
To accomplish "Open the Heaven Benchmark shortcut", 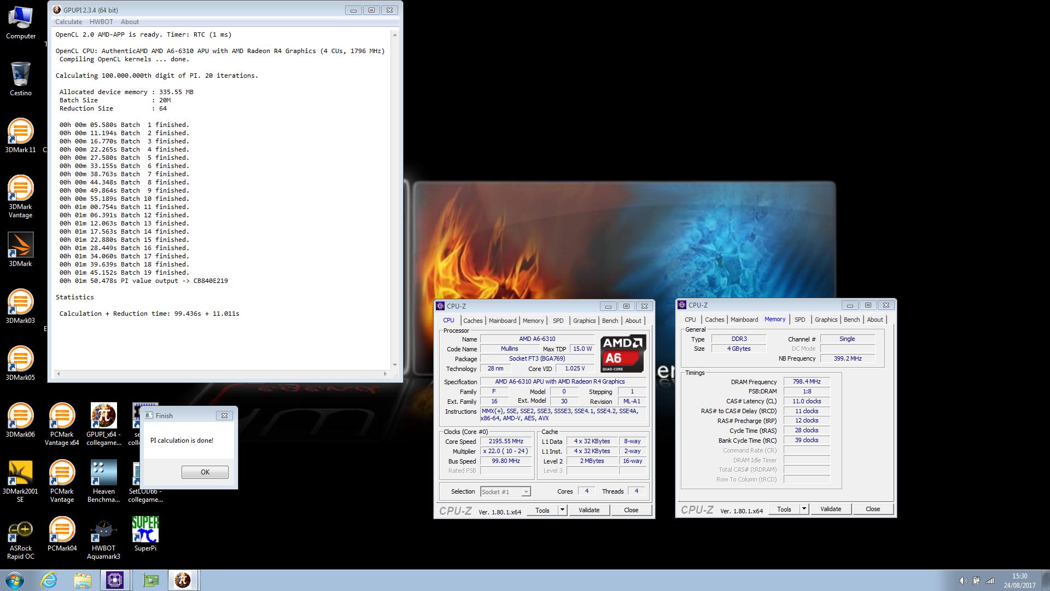I will coord(103,481).
